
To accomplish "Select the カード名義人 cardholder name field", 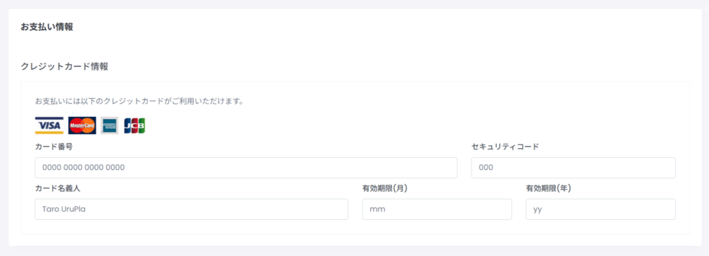I will pos(191,209).
